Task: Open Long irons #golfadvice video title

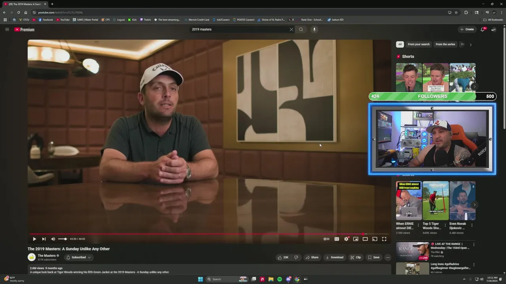Action: click(x=451, y=266)
